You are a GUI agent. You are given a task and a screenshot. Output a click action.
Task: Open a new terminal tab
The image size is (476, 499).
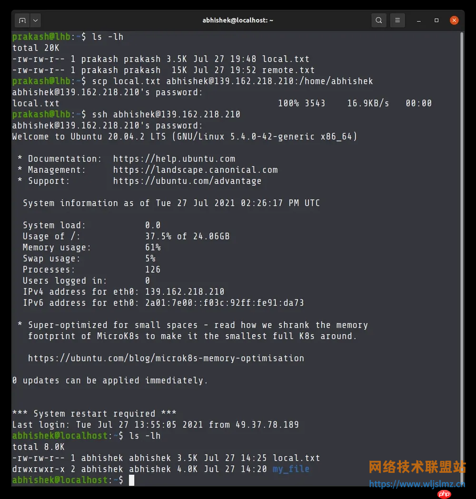[22, 20]
